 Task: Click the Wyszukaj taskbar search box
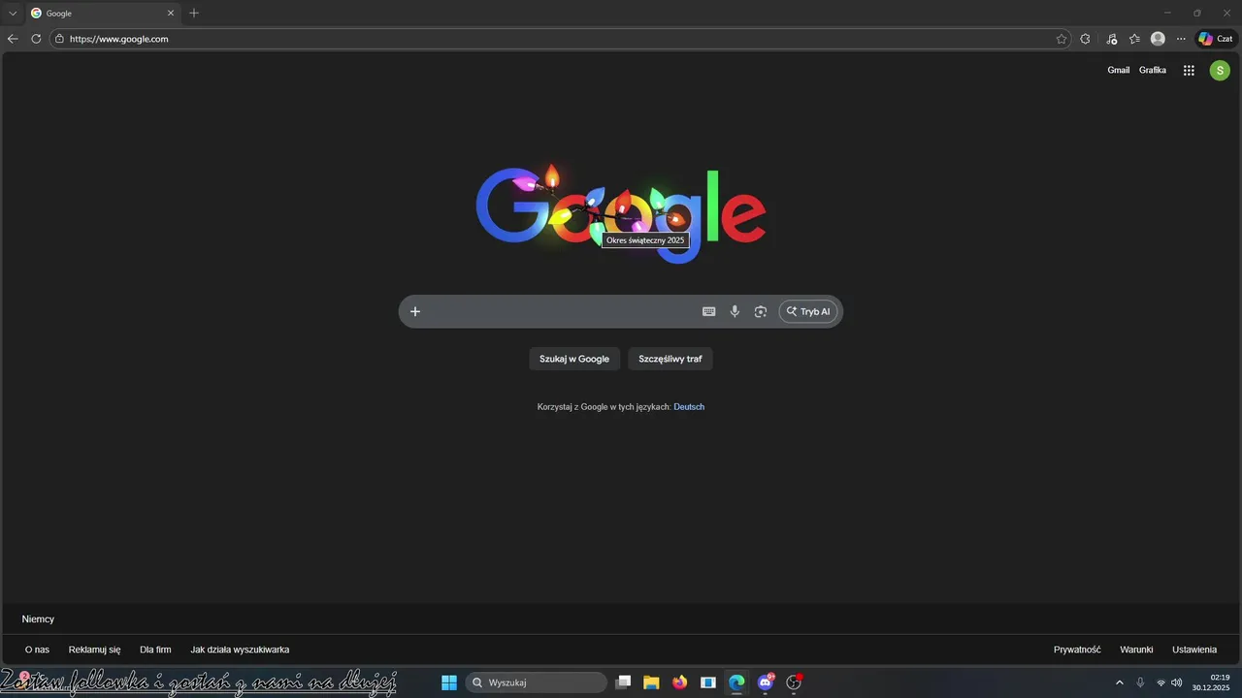pyautogui.click(x=537, y=682)
